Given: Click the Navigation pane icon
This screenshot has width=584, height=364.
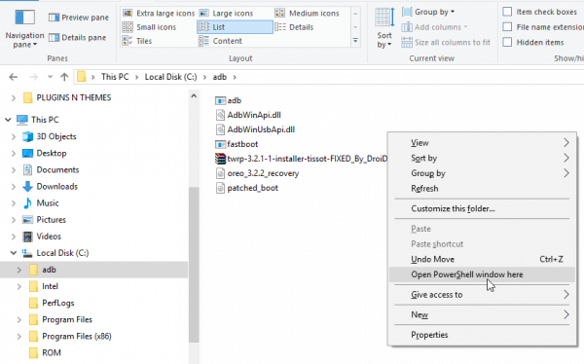Looking at the screenshot, I should pos(24,18).
